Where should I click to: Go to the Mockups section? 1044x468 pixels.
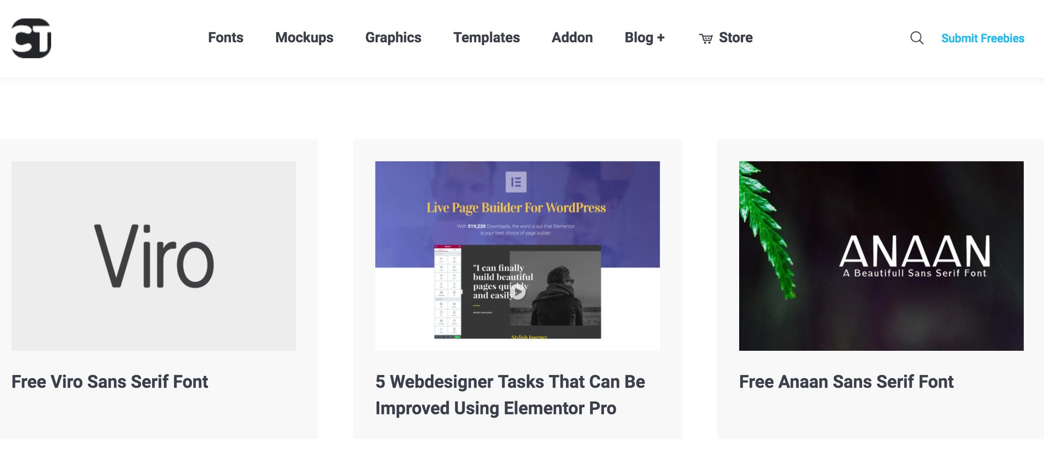[304, 38]
